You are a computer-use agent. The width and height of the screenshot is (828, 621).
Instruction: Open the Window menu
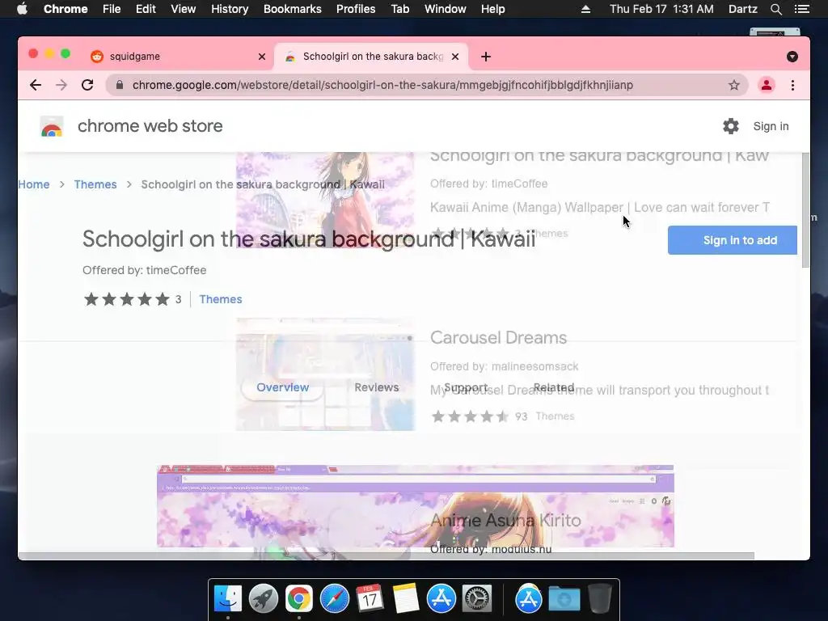[446, 9]
